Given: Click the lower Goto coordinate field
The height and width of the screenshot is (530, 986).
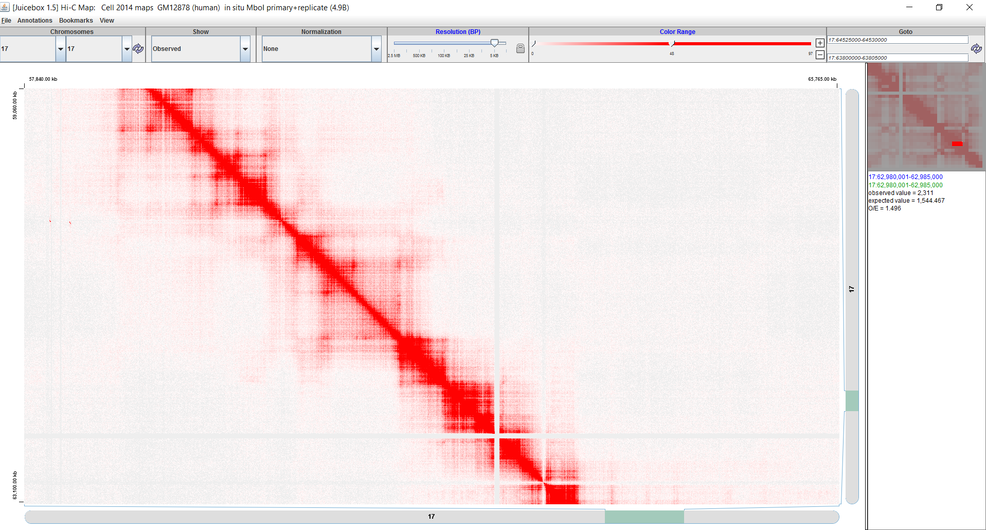Looking at the screenshot, I should (x=898, y=58).
